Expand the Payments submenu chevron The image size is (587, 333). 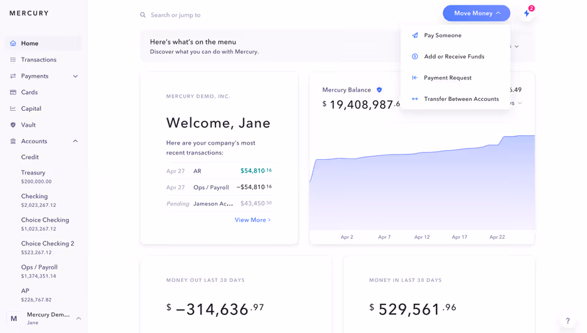click(75, 76)
